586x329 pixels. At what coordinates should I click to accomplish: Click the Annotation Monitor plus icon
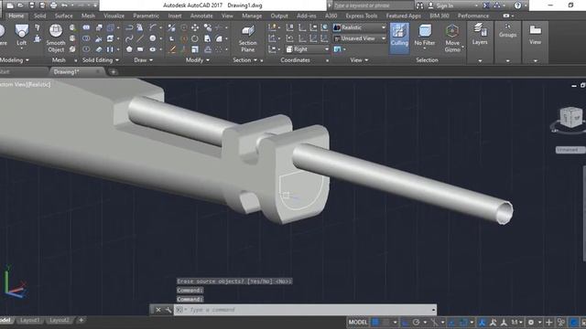click(x=549, y=322)
